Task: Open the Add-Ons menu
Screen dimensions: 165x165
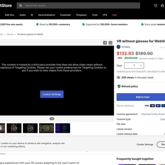Action: pos(10,15)
